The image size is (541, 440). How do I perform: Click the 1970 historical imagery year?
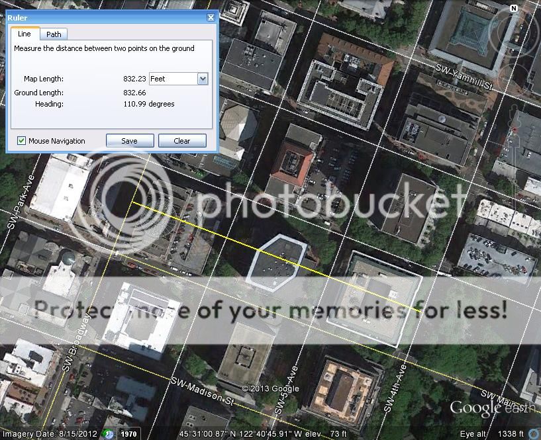[x=128, y=434]
